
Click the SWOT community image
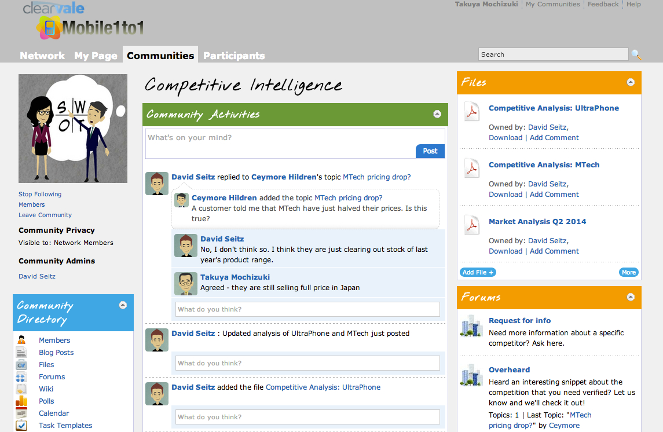tap(73, 129)
